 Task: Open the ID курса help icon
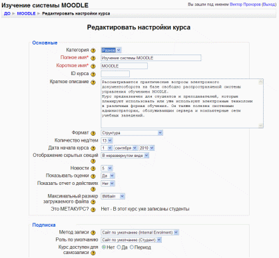[x=93, y=74]
